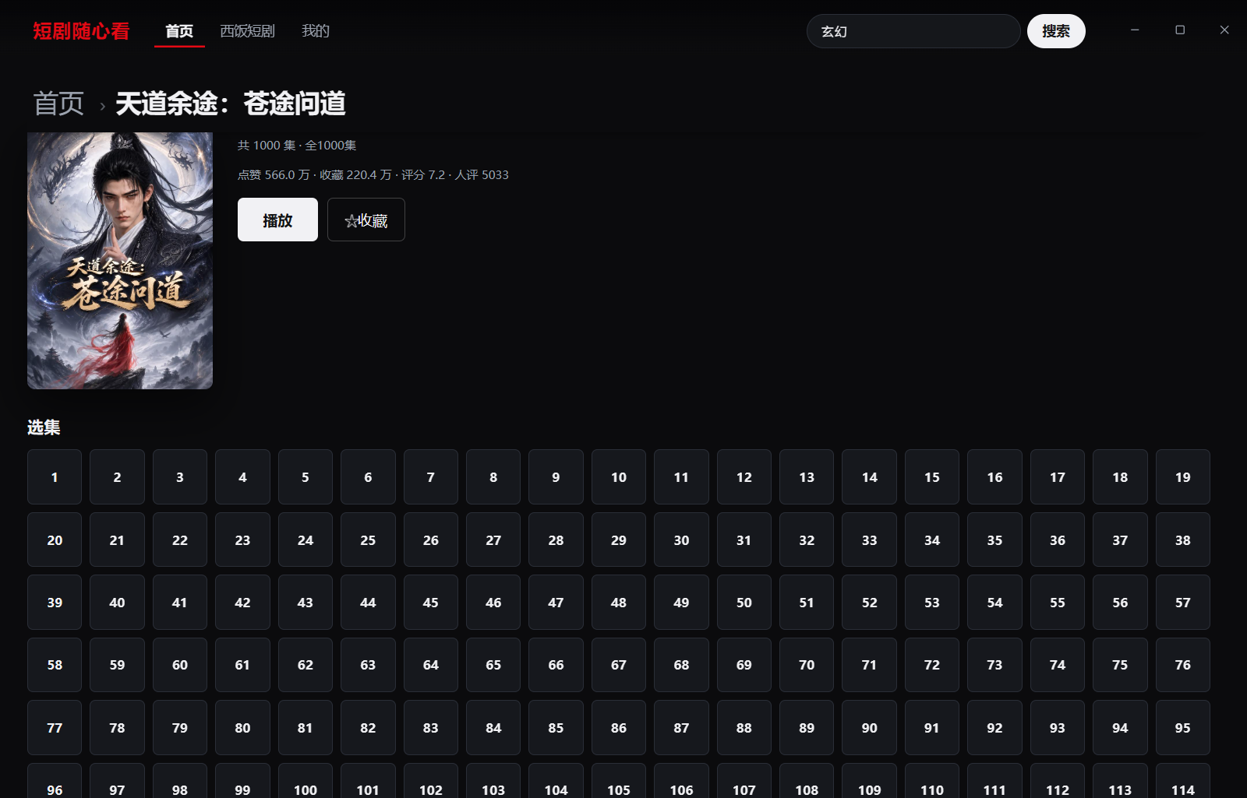
Task: Open episode 57
Action: (x=1183, y=603)
